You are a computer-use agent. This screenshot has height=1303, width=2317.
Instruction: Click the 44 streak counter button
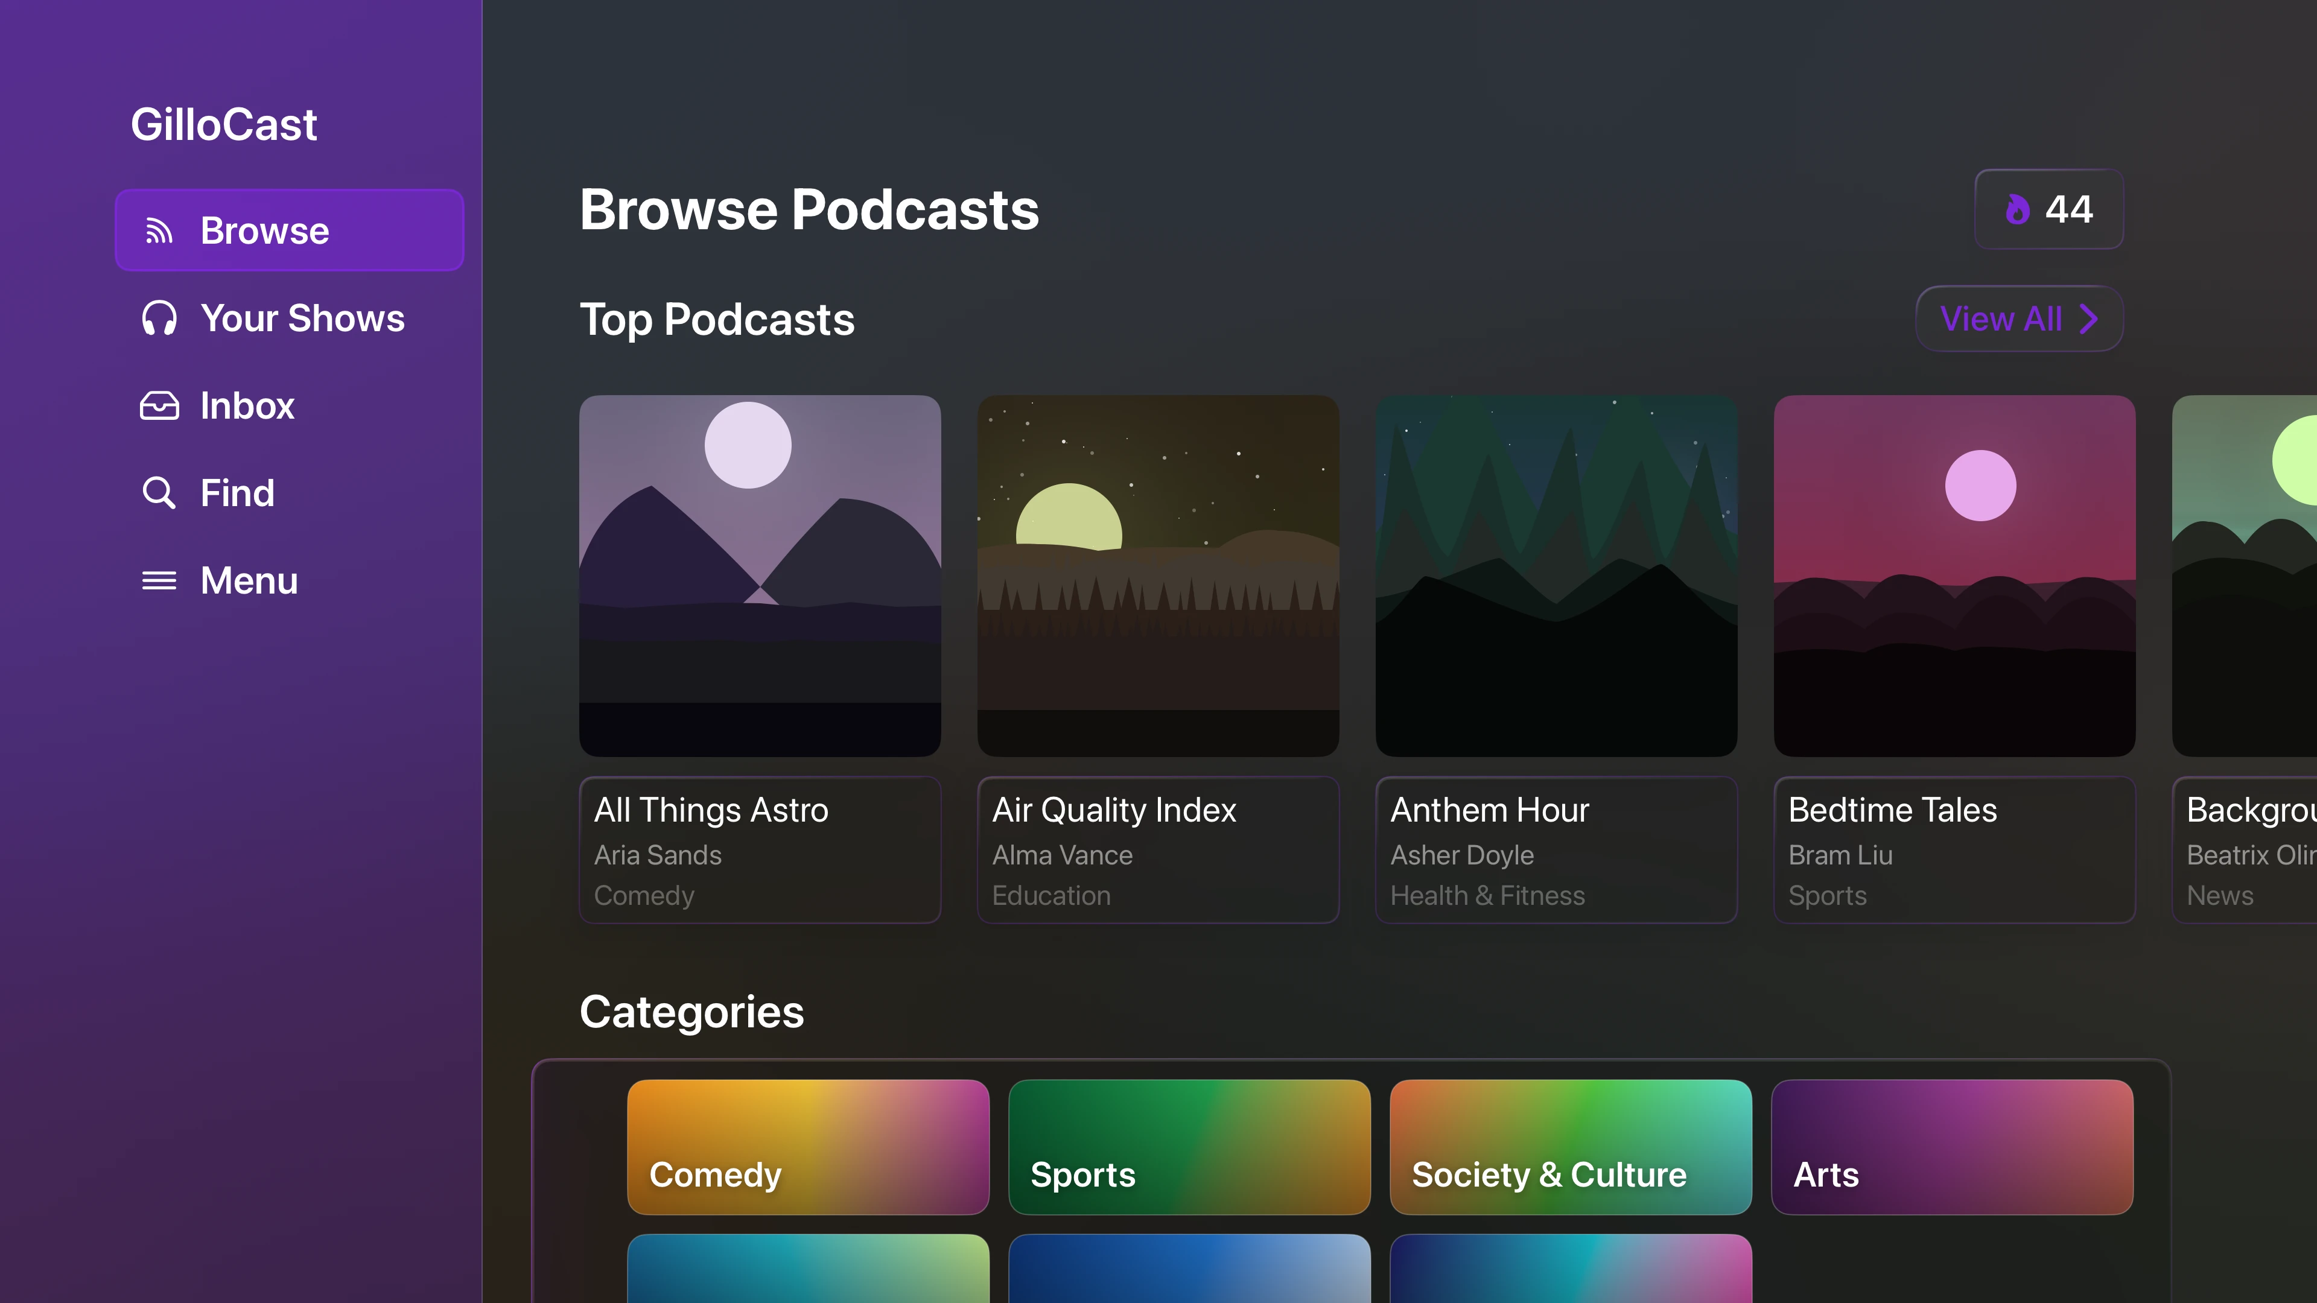coord(2049,209)
